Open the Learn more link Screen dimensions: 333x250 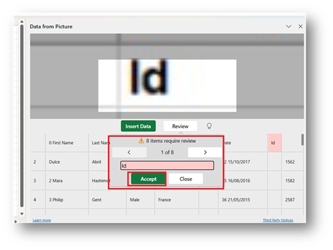pyautogui.click(x=42, y=220)
